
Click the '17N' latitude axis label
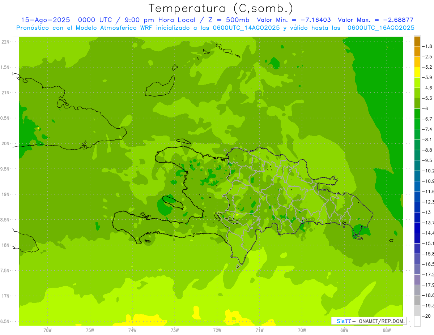[5, 296]
